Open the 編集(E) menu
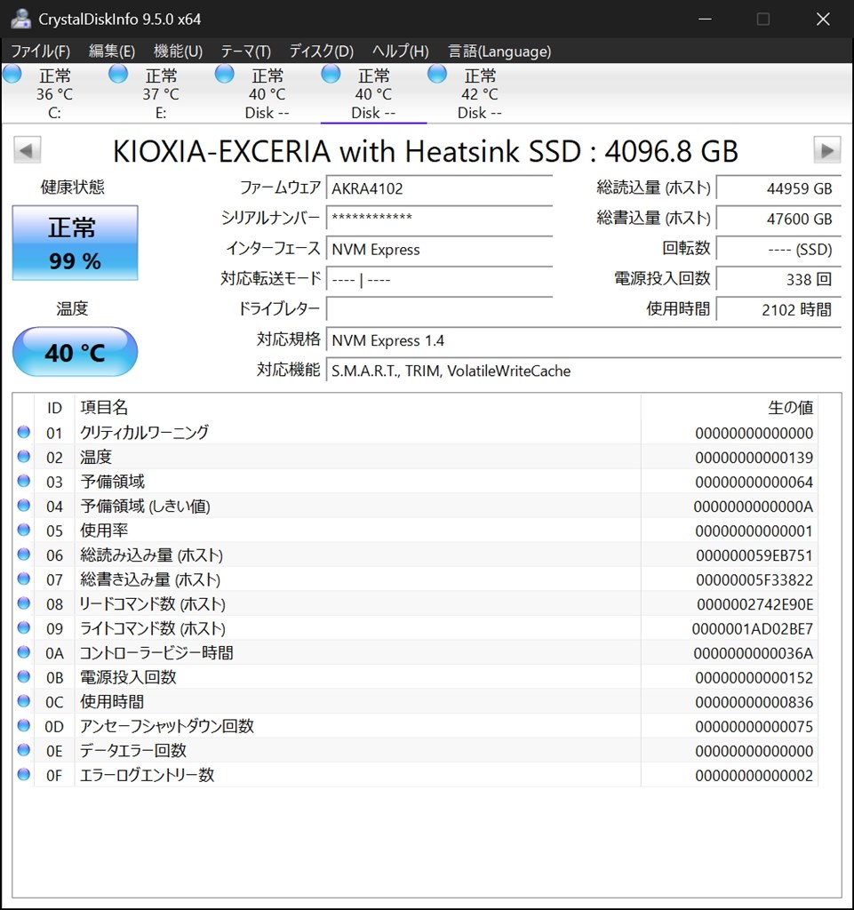Screen dimensions: 854x910 pyautogui.click(x=112, y=51)
